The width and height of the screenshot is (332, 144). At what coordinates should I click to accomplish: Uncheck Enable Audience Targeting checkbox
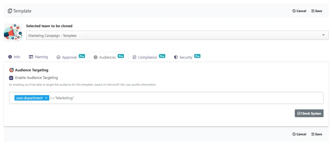[x=11, y=78]
